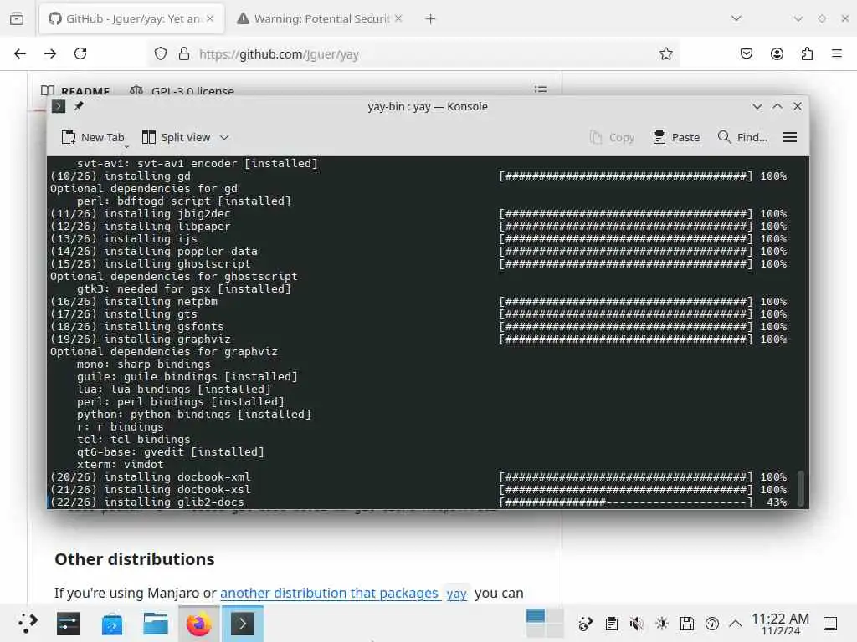The width and height of the screenshot is (857, 642).
Task: Open New Tab in Konsole
Action: [x=93, y=138]
